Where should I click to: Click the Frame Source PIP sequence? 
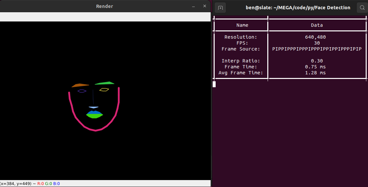click(x=317, y=49)
